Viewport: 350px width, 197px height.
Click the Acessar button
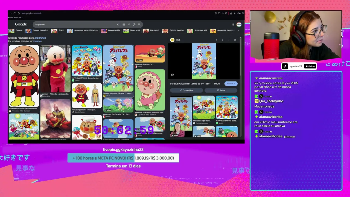click(231, 84)
